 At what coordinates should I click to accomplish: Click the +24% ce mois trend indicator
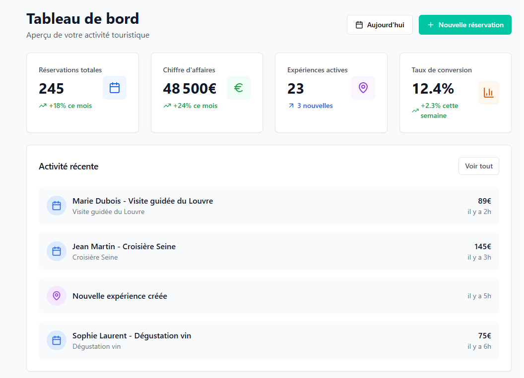[x=195, y=106]
